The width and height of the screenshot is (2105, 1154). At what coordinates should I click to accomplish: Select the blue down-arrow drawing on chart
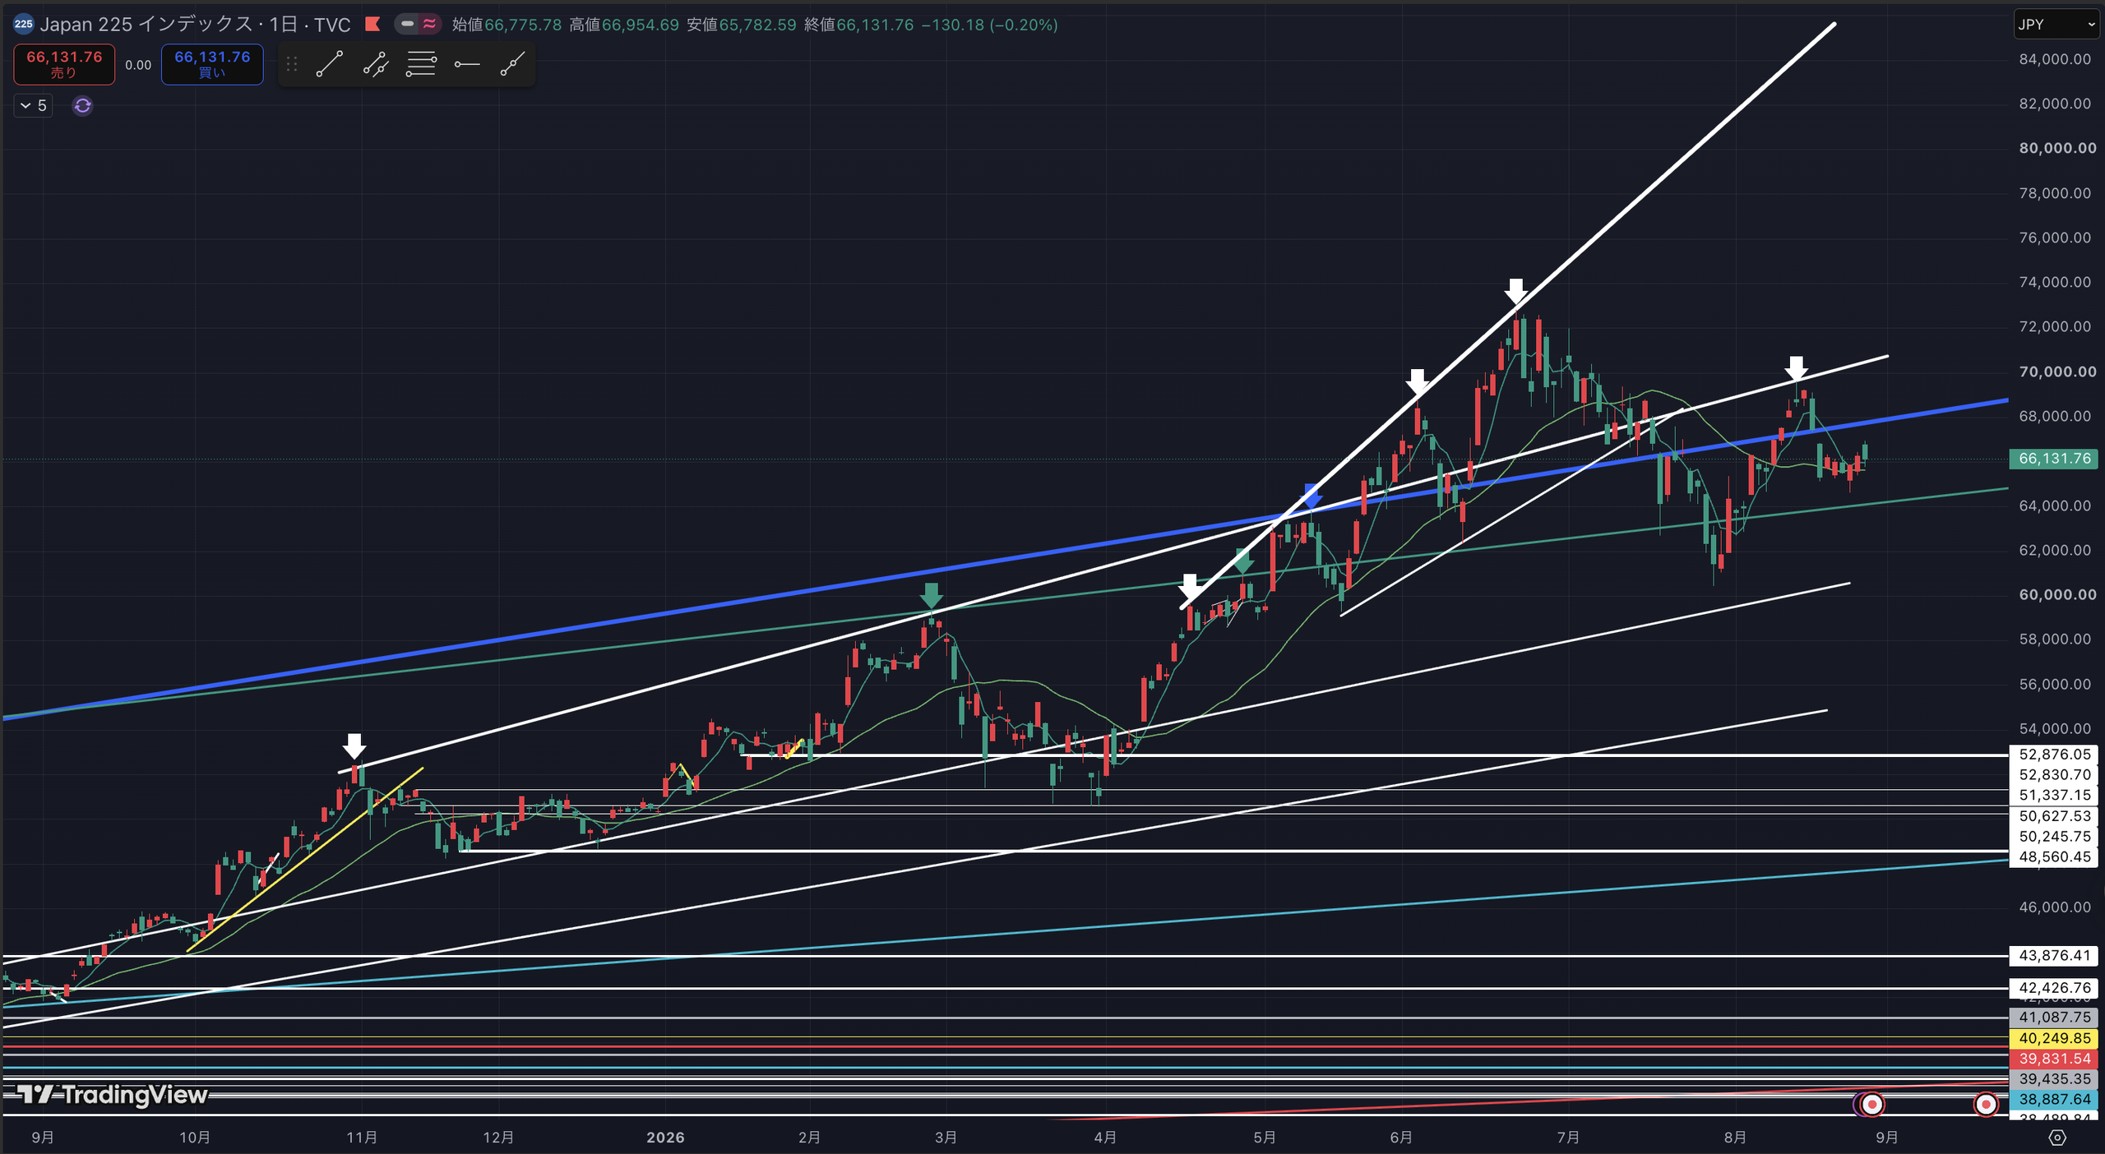click(x=1312, y=496)
